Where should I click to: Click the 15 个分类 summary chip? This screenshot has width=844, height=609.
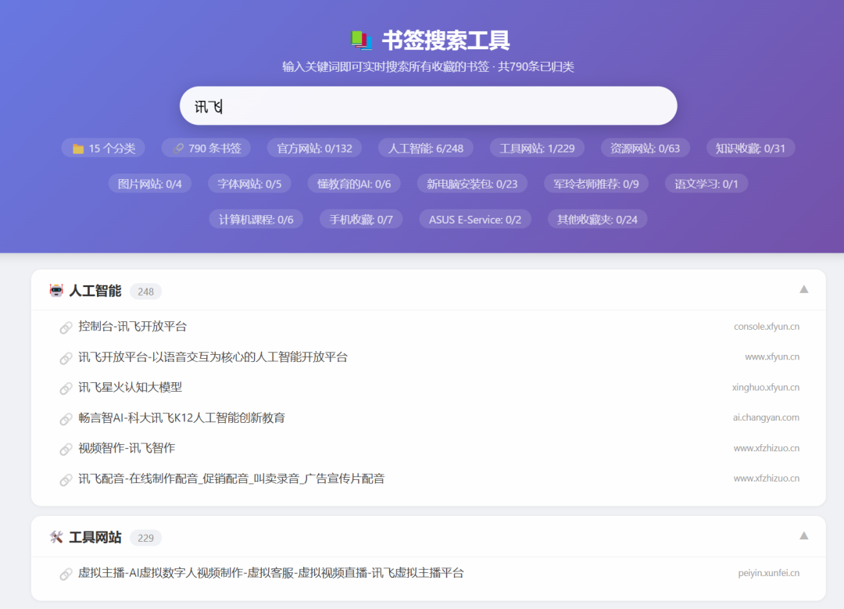[x=103, y=148]
